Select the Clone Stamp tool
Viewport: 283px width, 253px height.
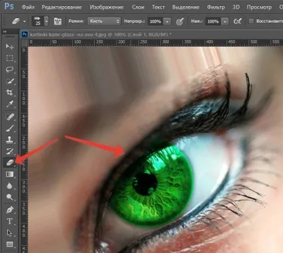(x=9, y=140)
